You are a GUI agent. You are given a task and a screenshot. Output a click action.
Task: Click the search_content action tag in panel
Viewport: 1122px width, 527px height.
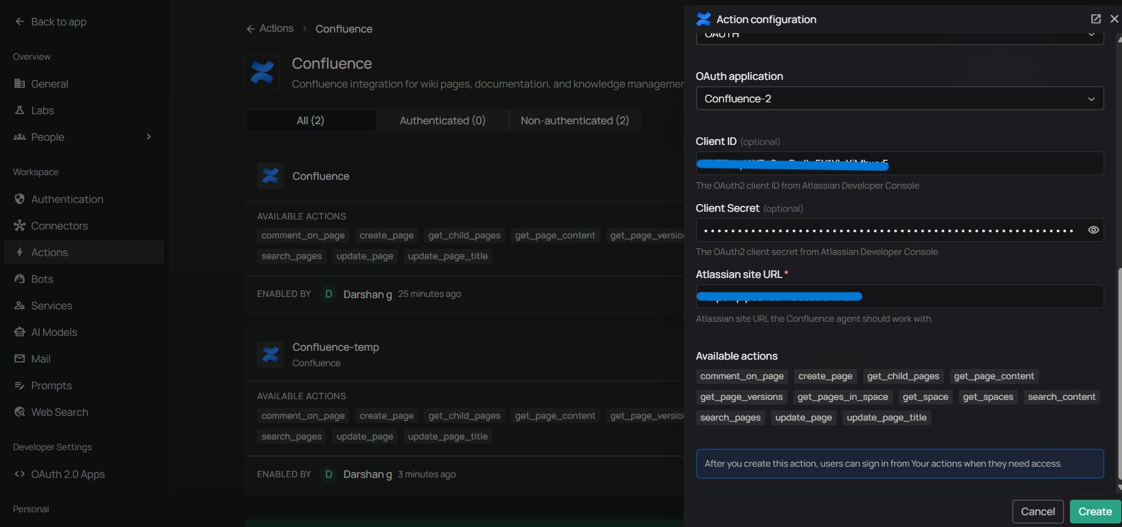click(1062, 397)
